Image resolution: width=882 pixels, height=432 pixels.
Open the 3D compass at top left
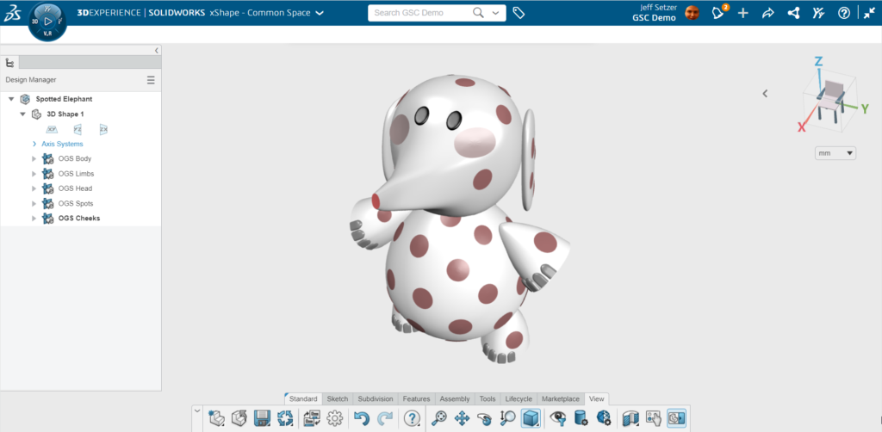[48, 21]
